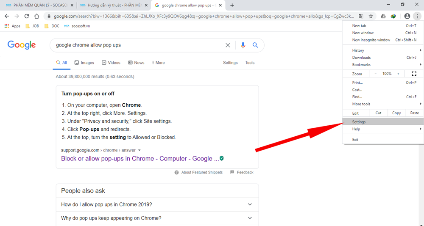Click the site lock icon in address bar

click(49, 16)
